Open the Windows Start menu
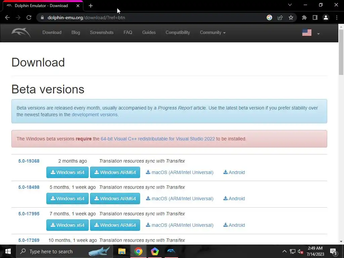The image size is (344, 258). point(8,251)
